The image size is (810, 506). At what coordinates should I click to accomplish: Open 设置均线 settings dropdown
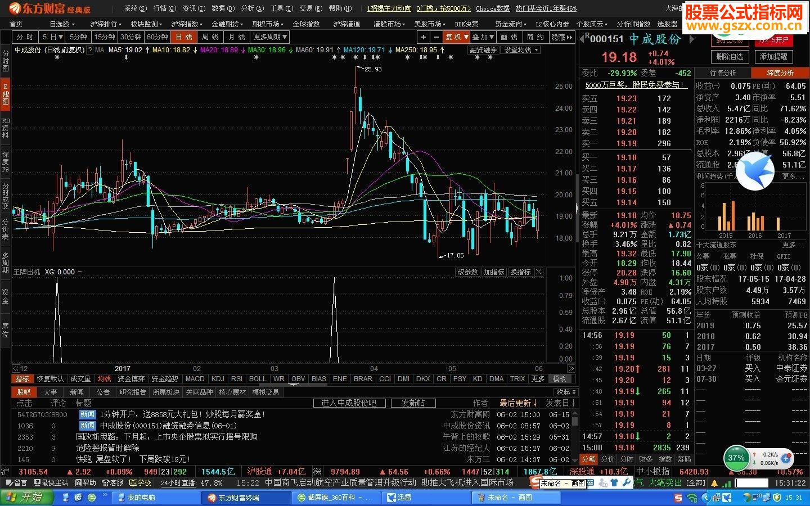tap(521, 50)
